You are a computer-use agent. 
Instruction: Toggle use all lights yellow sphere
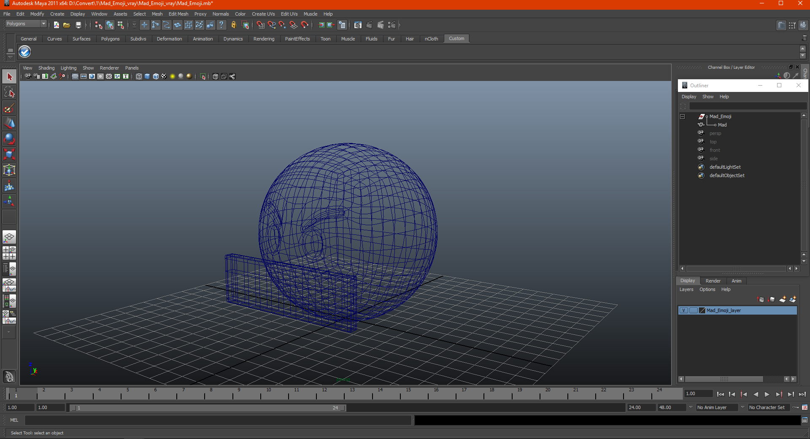(x=173, y=76)
